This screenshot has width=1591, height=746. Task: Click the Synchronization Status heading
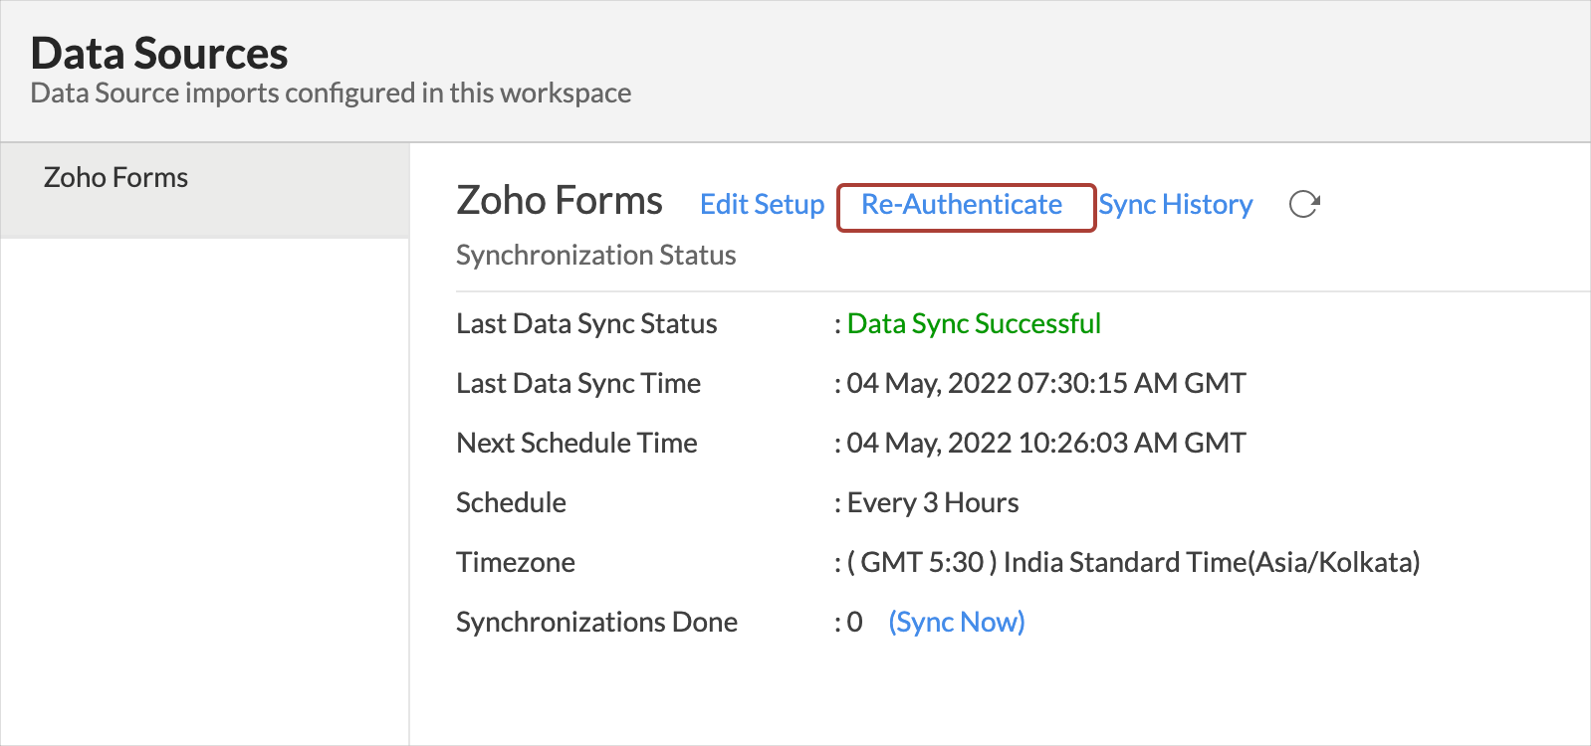pyautogui.click(x=595, y=255)
